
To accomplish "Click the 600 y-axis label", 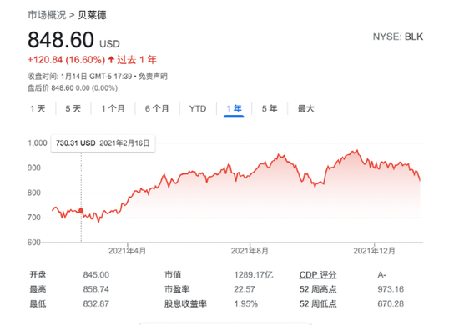I will (34, 242).
